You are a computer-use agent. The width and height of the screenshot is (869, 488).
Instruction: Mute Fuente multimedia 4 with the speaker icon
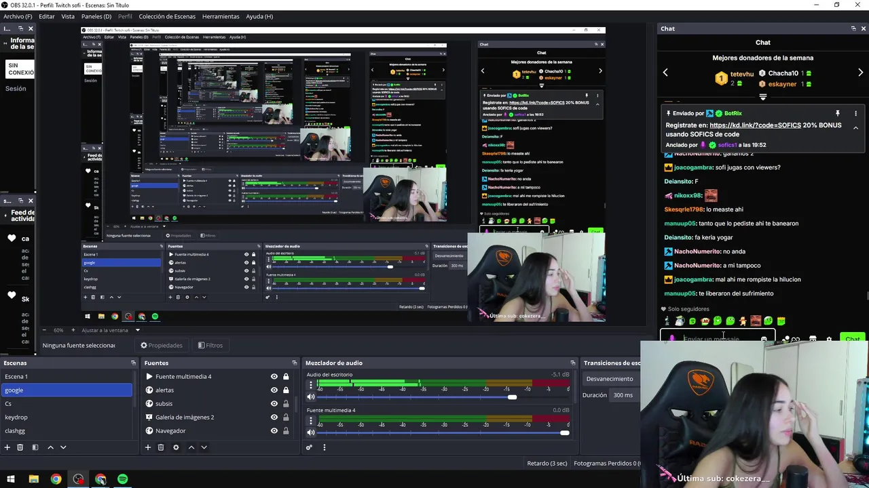coord(311,432)
